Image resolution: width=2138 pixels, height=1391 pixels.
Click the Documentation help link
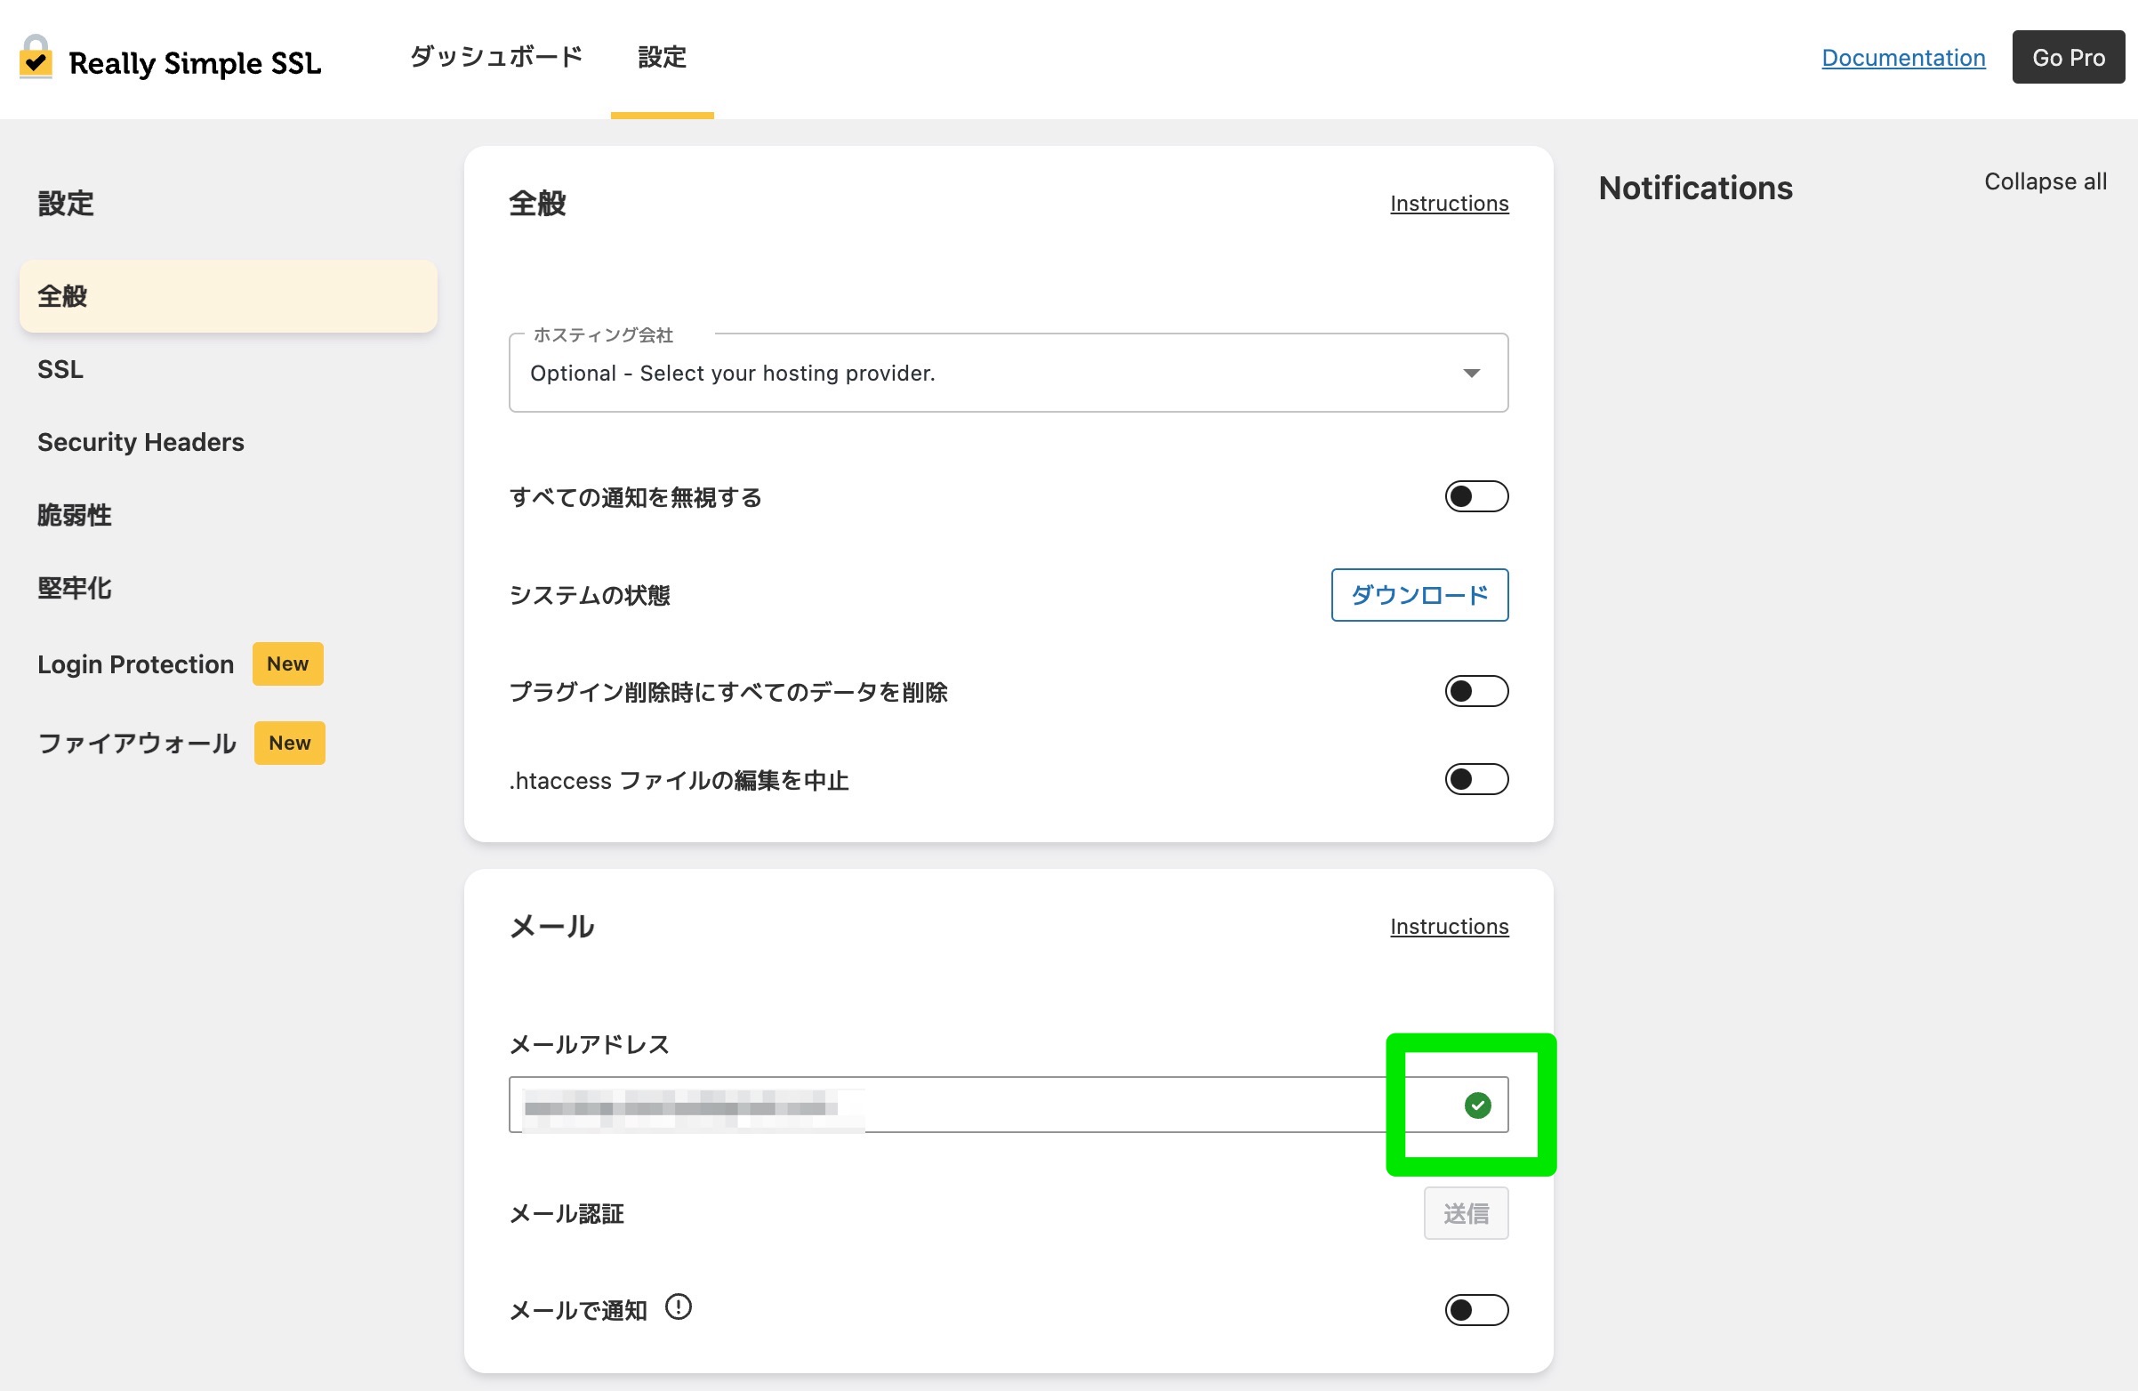(1904, 58)
